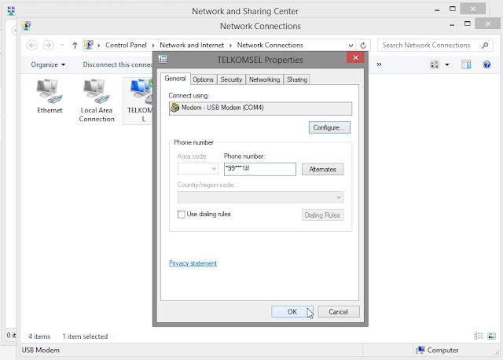The width and height of the screenshot is (503, 360).
Task: Open the Ethernet connection icon
Action: pos(50,96)
